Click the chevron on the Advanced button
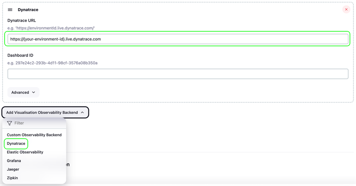The image size is (356, 186). (34, 92)
